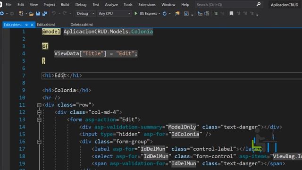
Task: Click the Colonia type name on line 1
Action: (x=142, y=32)
